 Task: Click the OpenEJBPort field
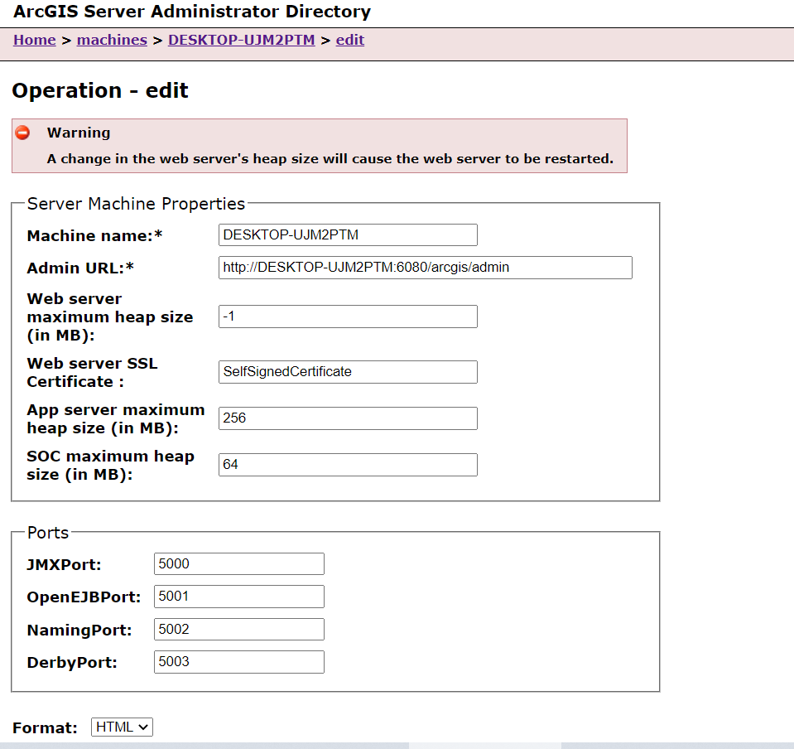tap(238, 596)
